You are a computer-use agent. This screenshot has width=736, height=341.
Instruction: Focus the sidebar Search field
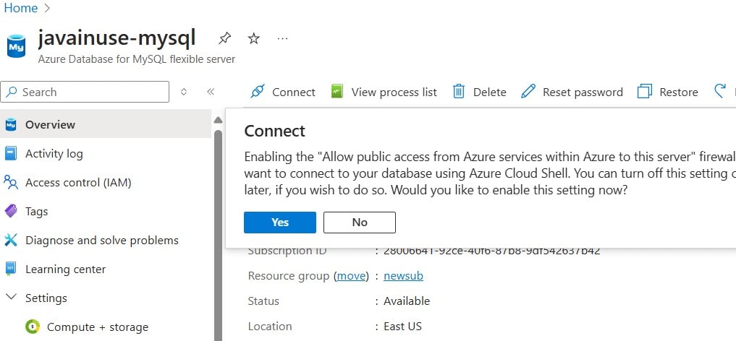point(85,92)
